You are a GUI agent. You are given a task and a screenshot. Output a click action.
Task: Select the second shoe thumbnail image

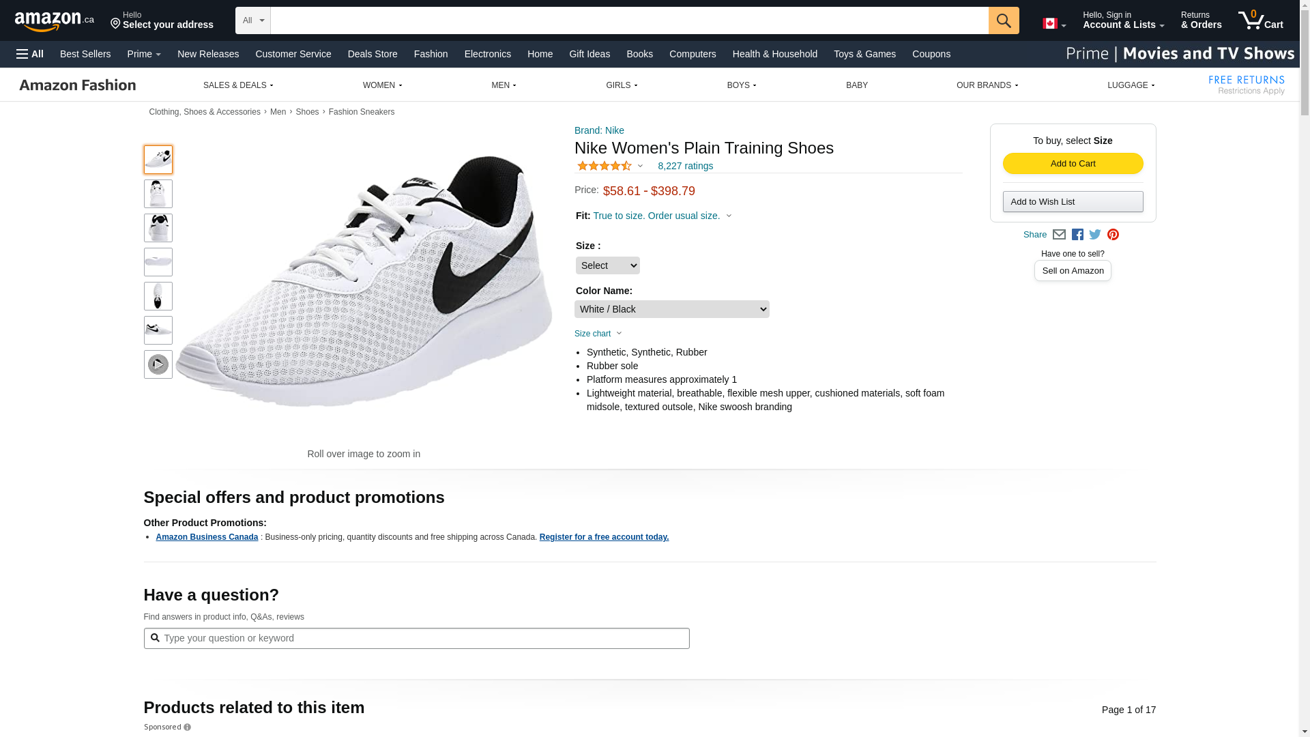pyautogui.click(x=158, y=194)
